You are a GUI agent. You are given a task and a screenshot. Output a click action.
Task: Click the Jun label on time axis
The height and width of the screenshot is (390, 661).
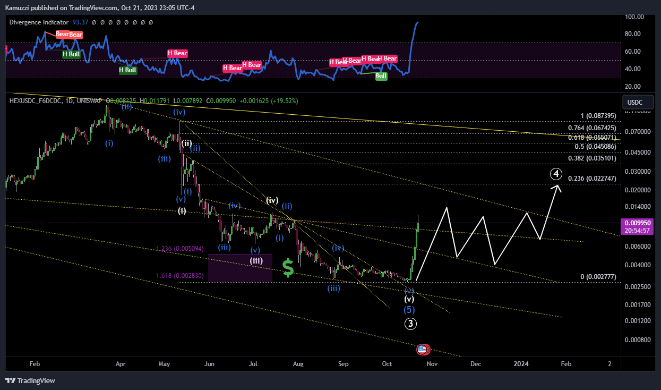(209, 364)
